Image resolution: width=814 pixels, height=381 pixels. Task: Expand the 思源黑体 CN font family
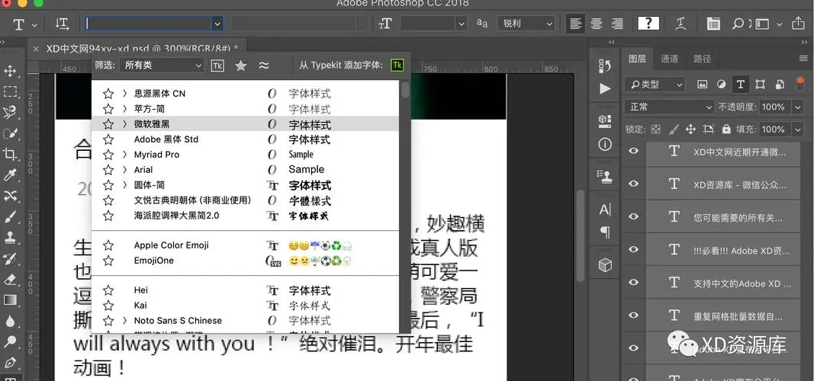[x=124, y=94]
